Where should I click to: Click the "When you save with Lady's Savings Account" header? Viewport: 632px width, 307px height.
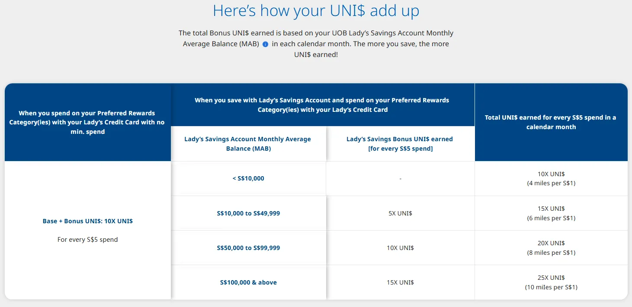click(x=322, y=105)
